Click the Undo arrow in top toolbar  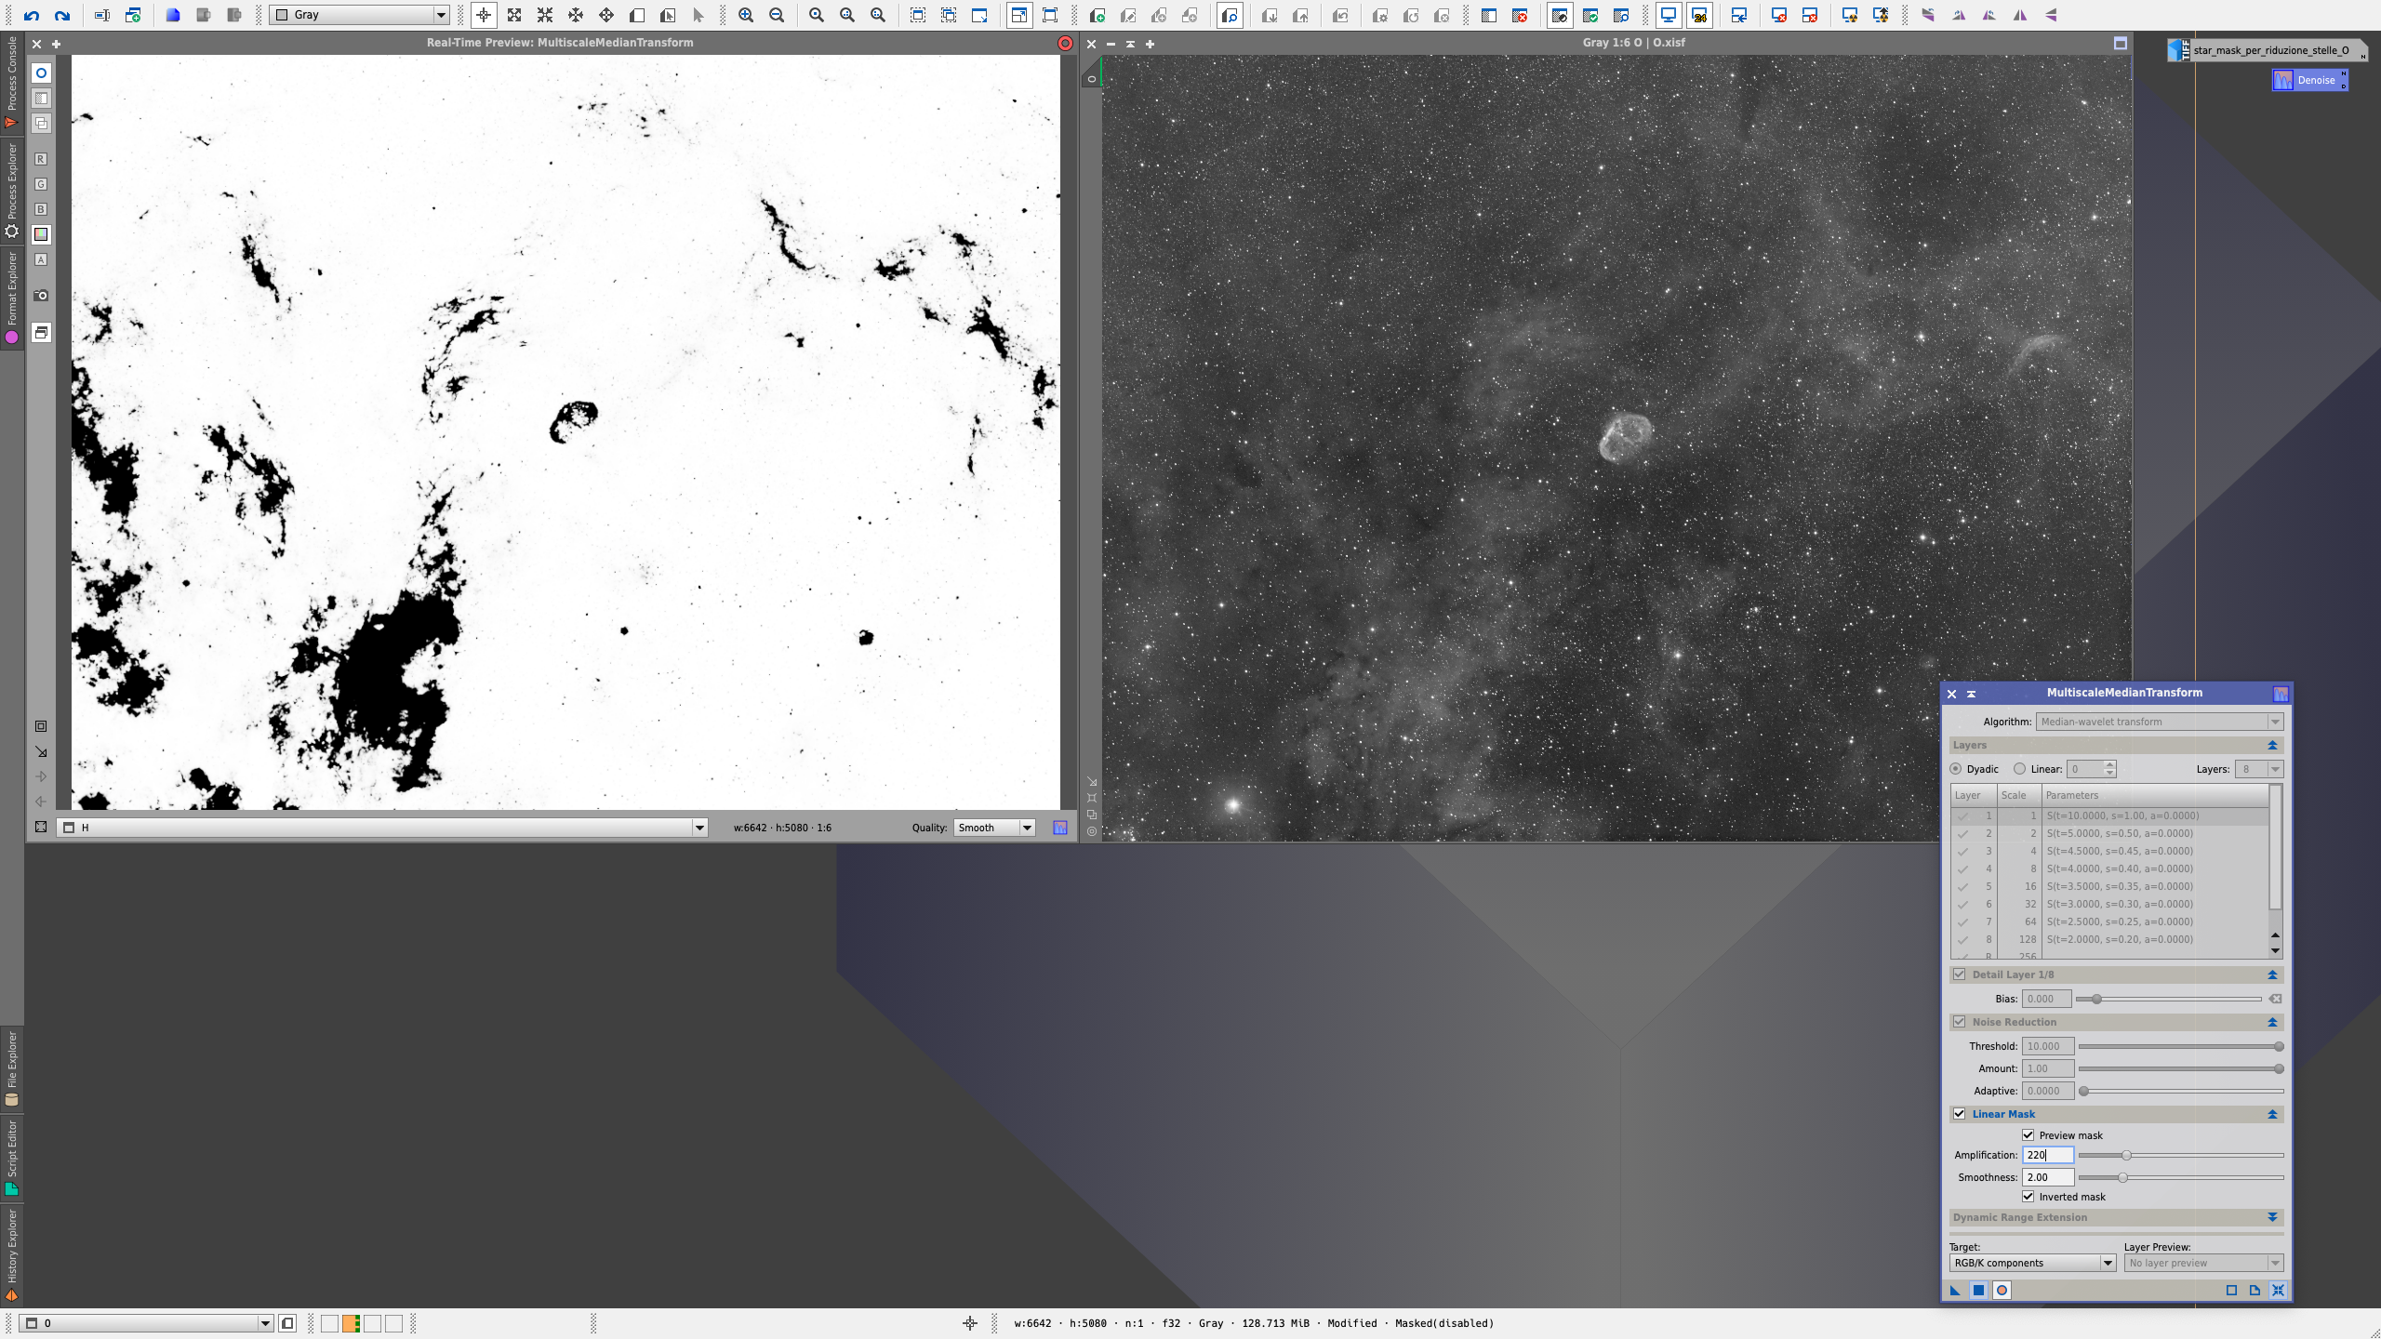(31, 15)
